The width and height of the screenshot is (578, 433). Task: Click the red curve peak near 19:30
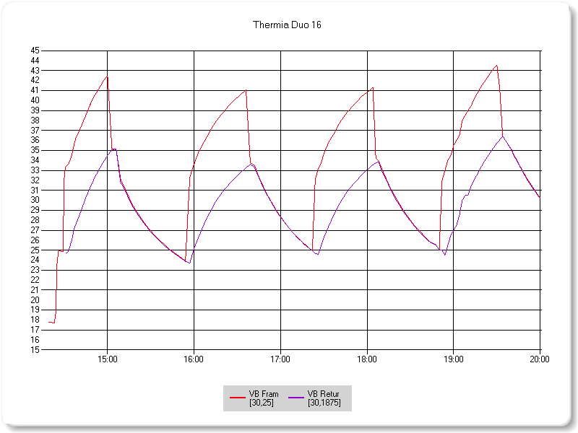[x=496, y=66]
